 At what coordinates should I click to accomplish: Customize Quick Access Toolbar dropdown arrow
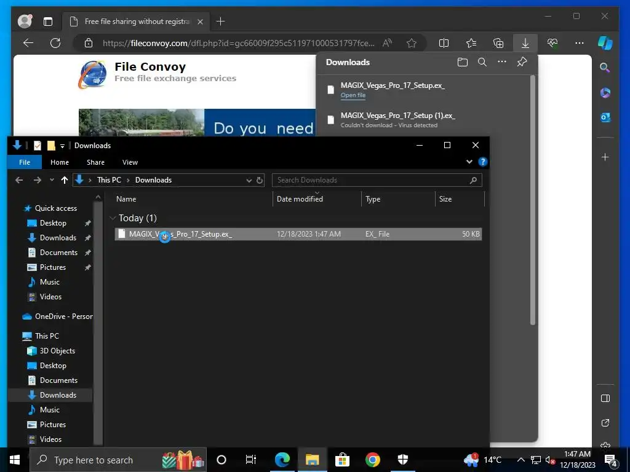62,146
